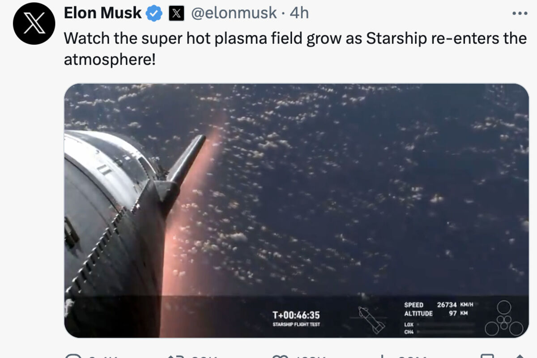This screenshot has height=358, width=537.
Task: Open the 4h timestamp permalink
Action: coord(299,13)
